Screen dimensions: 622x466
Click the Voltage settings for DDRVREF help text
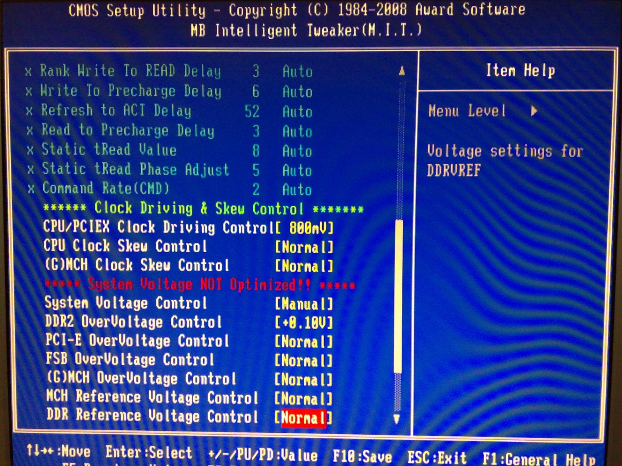pyautogui.click(x=505, y=161)
